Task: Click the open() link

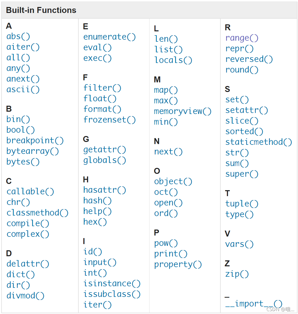Action: [x=168, y=203]
